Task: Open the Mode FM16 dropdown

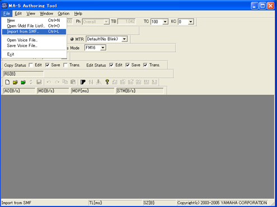Action: (x=103, y=48)
